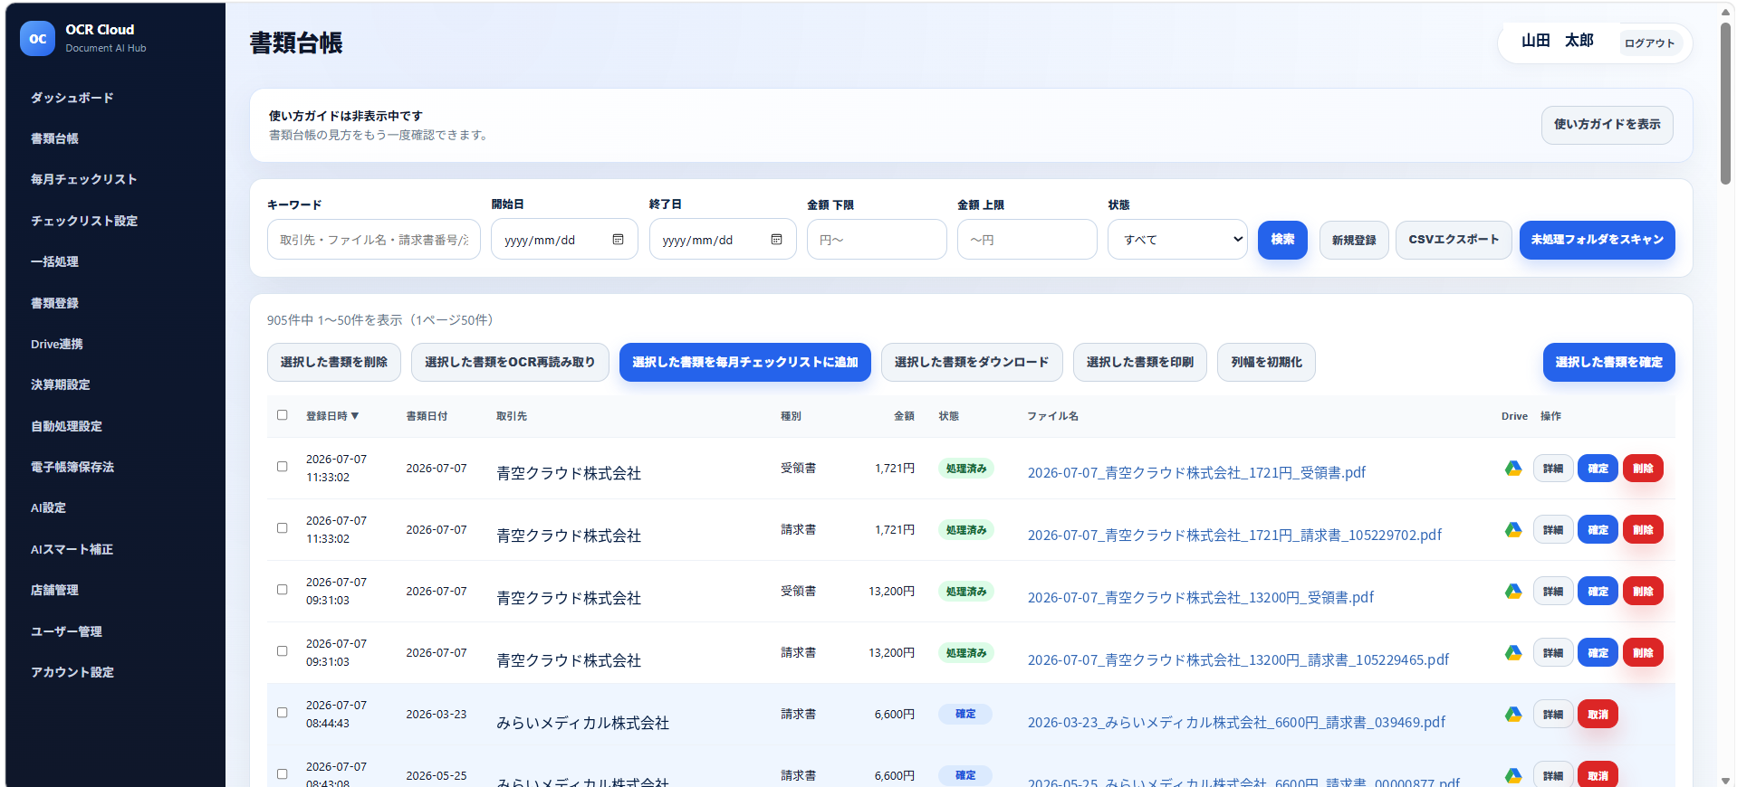
Task: Open 店舗管理 in sidebar
Action: pos(54,590)
